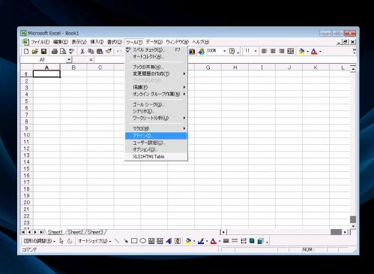Click the Chart Wizard icon
Image resolution: width=374 pixels, height=274 pixels.
pos(192,51)
